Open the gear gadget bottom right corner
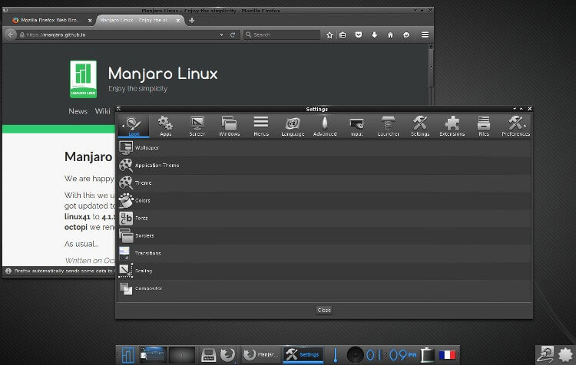 click(x=565, y=355)
